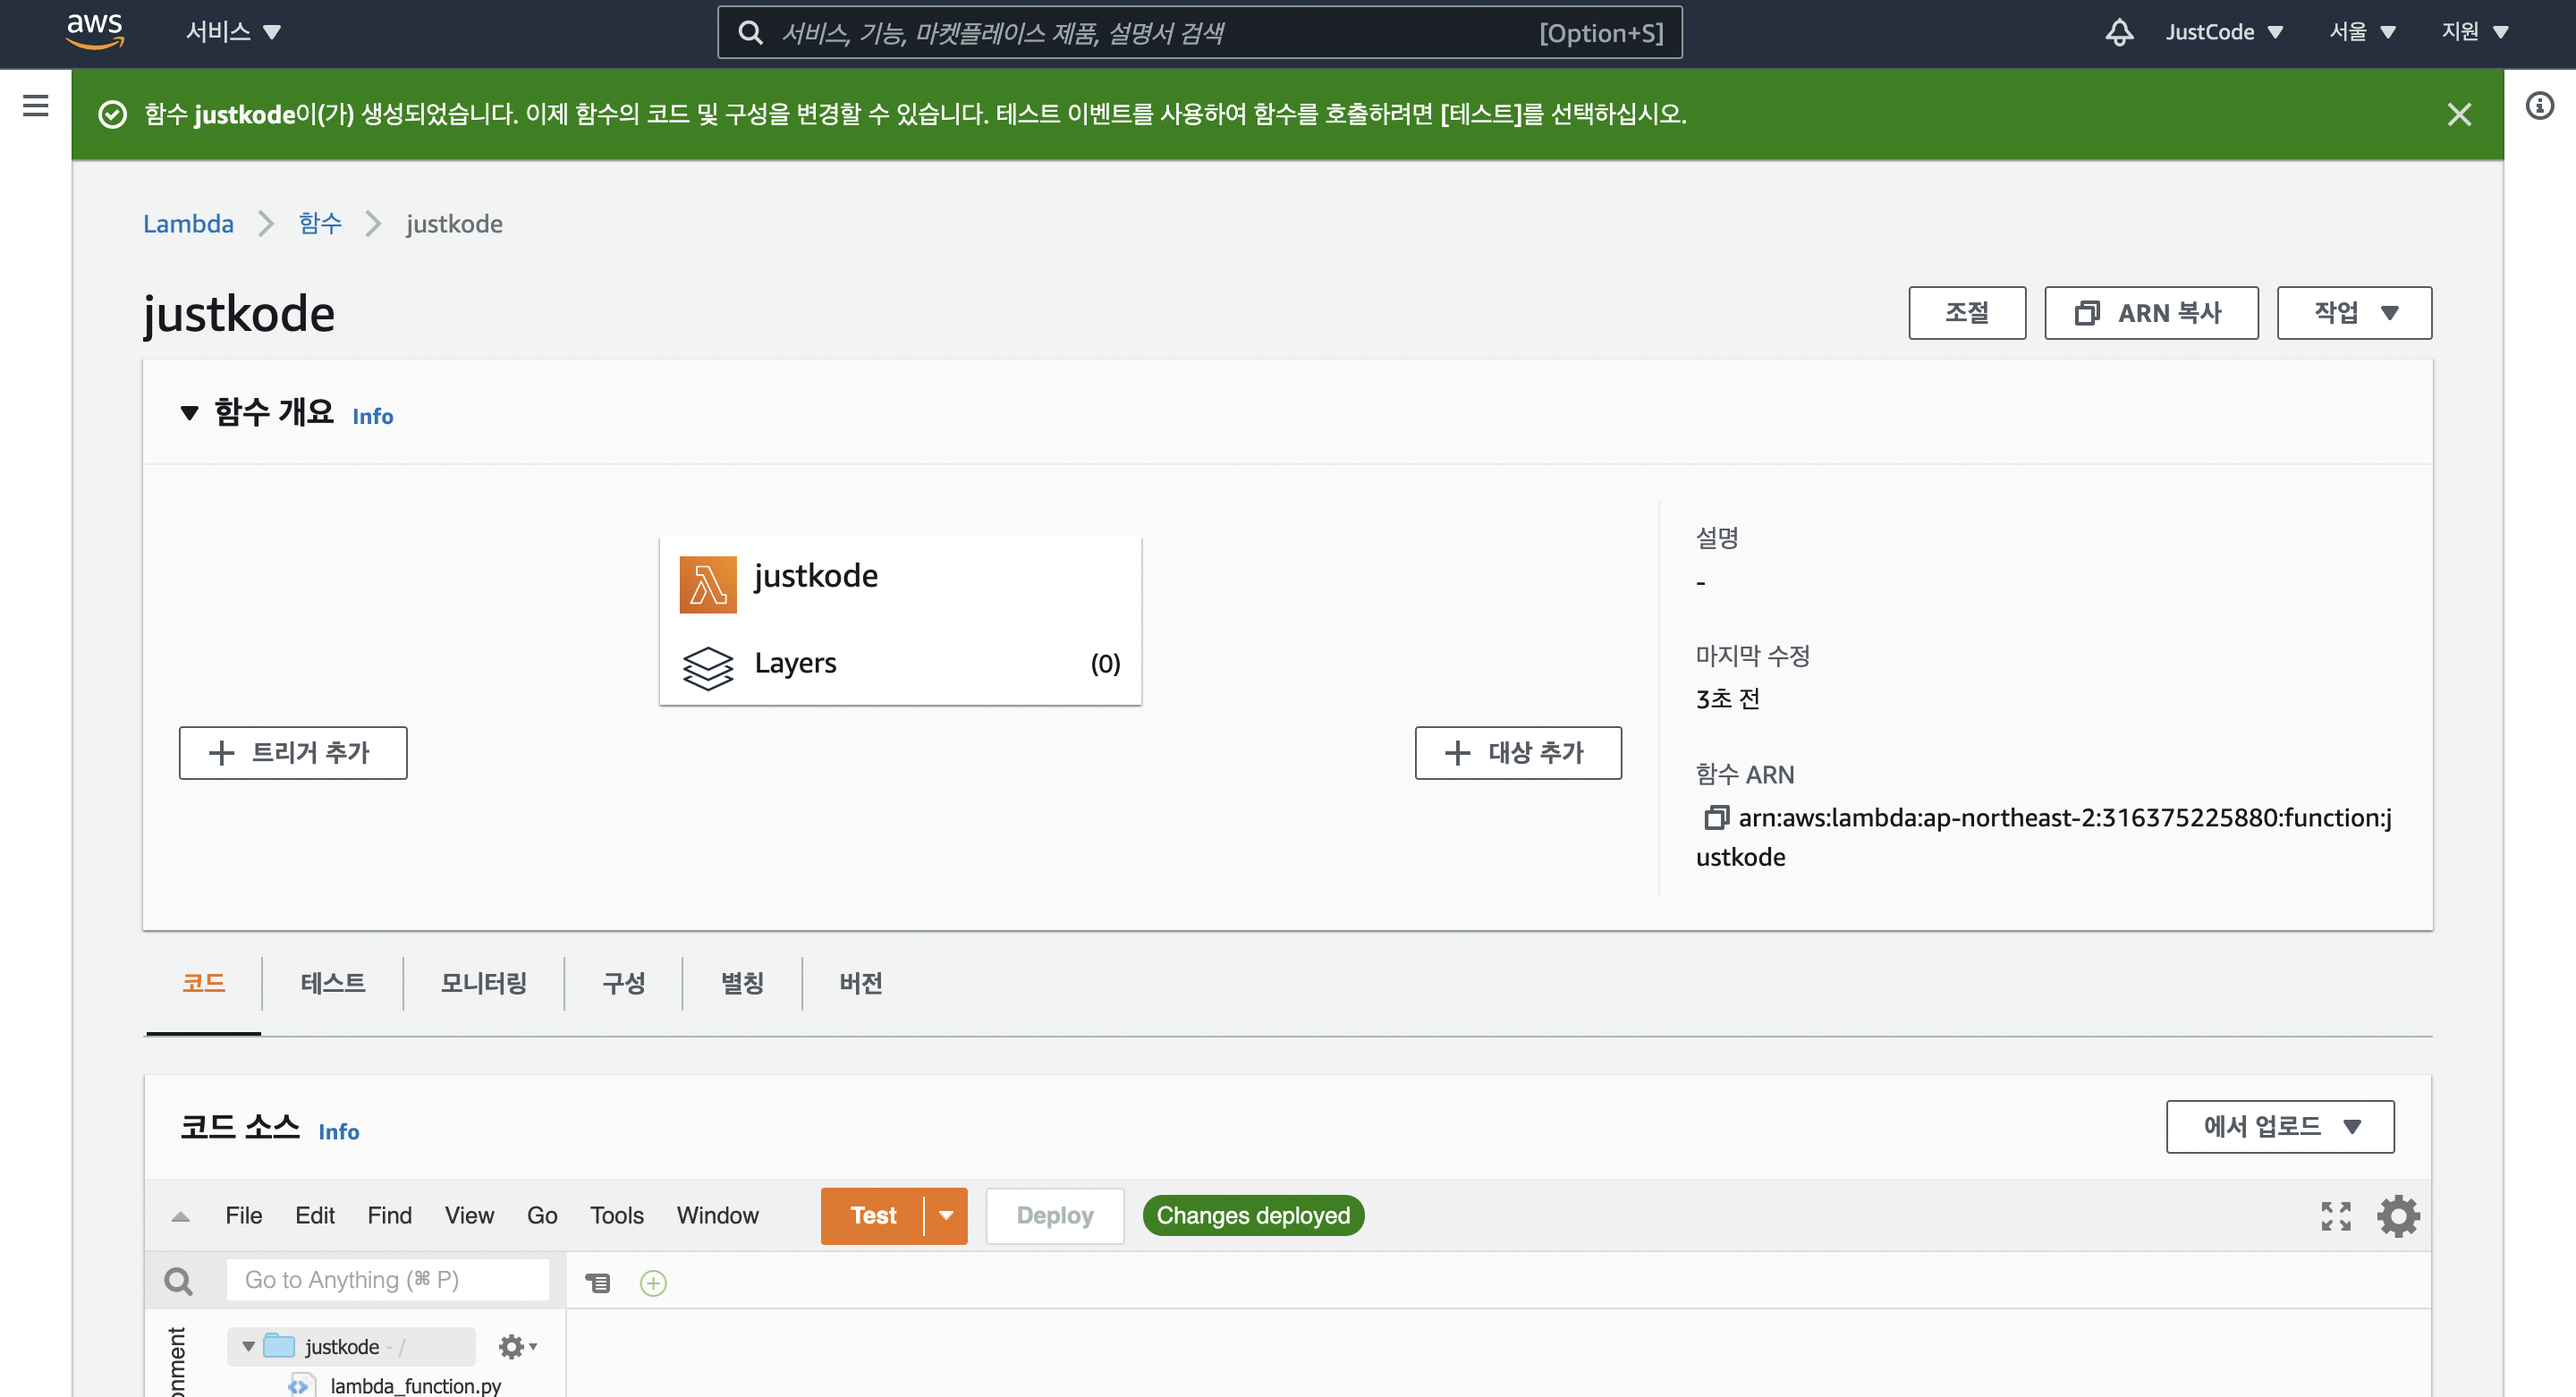The image size is (2576, 1397).
Task: Open the Test button dropdown arrow
Action: click(946, 1216)
